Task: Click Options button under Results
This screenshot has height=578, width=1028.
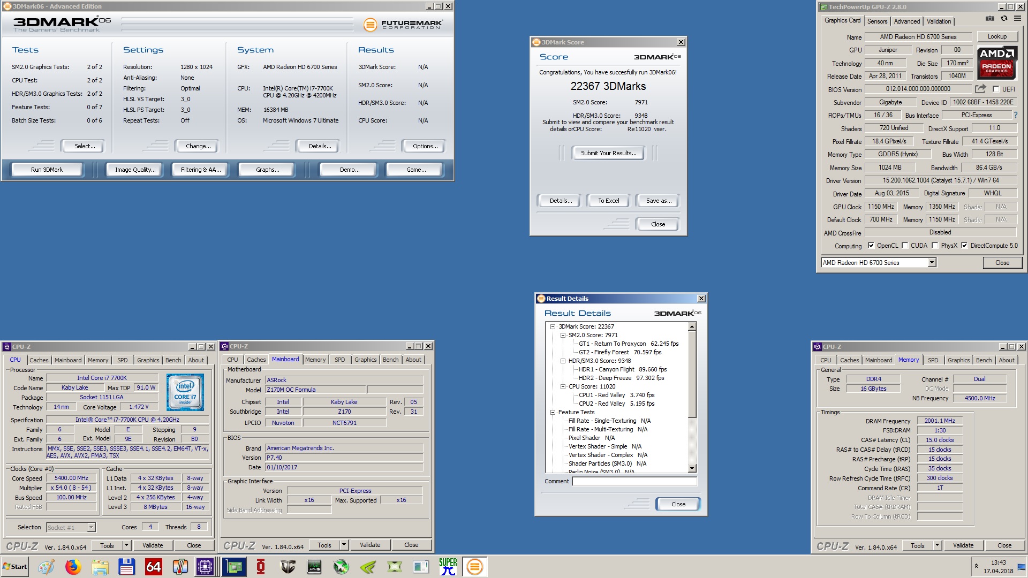Action: point(425,146)
